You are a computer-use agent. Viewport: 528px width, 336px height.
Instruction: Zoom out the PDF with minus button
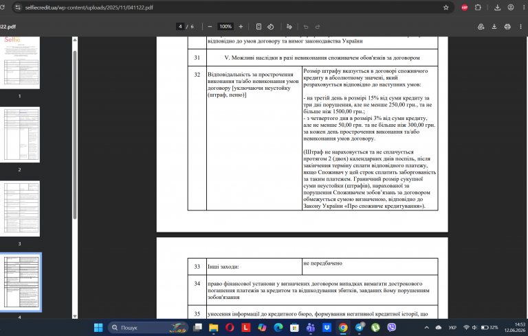pyautogui.click(x=210, y=27)
